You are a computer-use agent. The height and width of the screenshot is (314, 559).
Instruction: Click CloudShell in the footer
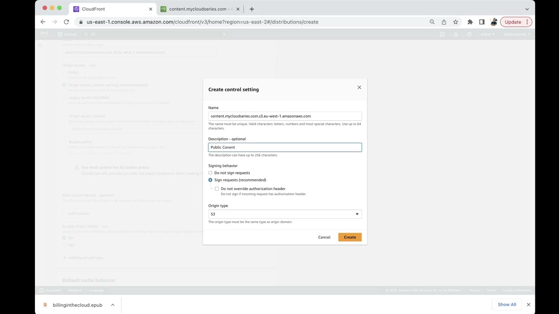[50, 290]
